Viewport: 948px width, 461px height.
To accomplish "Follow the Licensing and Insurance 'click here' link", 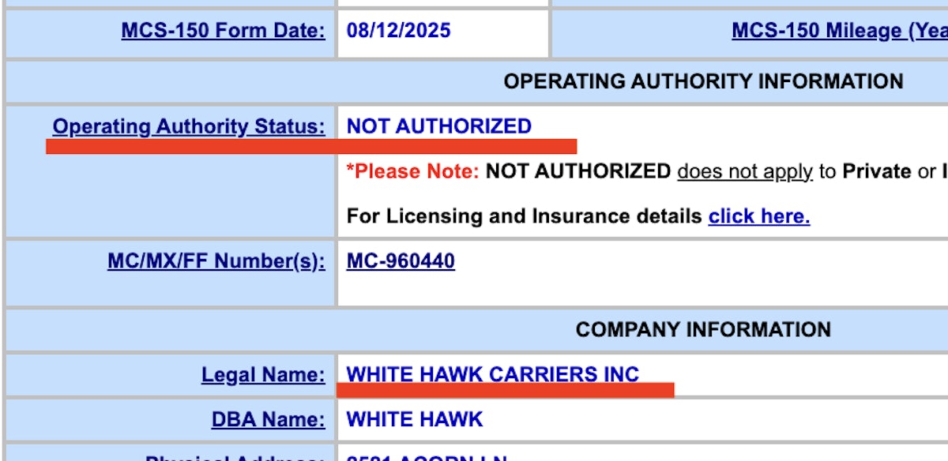I will (759, 216).
